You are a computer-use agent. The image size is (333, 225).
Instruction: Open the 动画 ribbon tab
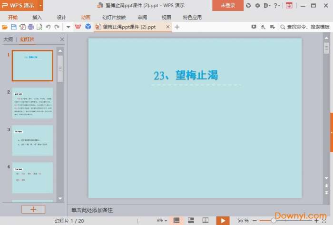pyautogui.click(x=86, y=18)
